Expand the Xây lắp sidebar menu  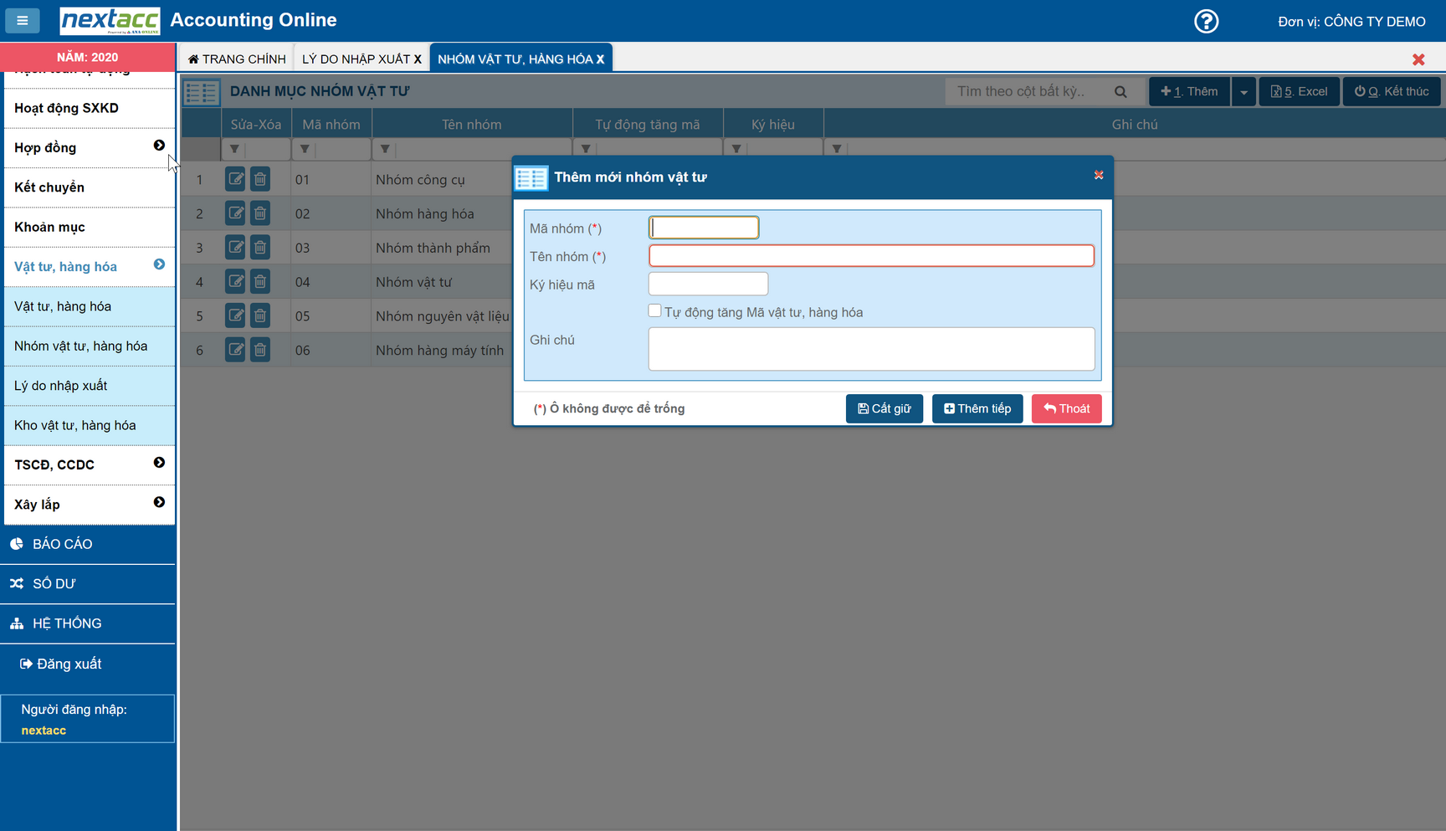[159, 503]
